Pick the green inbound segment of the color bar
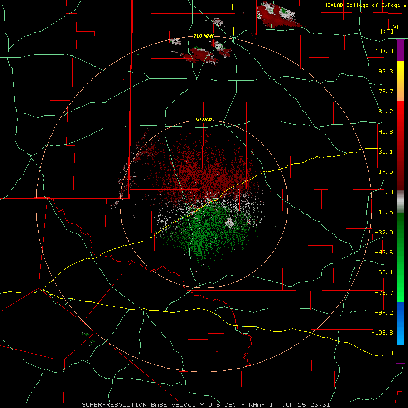Screen dimensions: 408x408 click(x=400, y=257)
